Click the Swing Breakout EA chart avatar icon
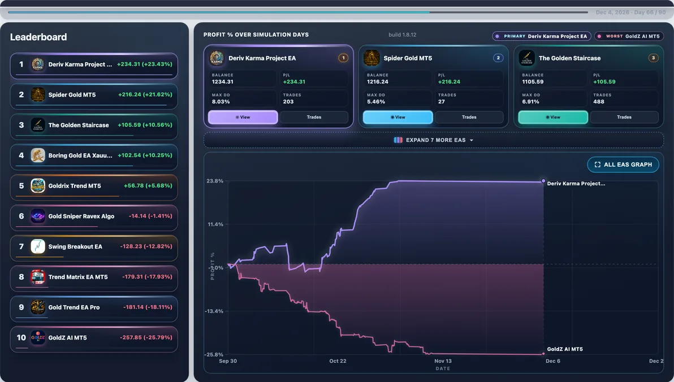This screenshot has height=382, width=674. (x=38, y=246)
